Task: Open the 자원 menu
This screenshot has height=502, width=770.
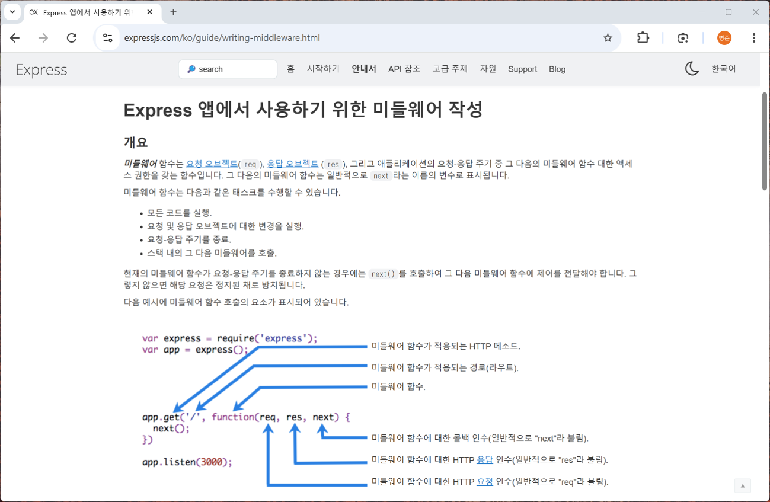Action: point(488,69)
